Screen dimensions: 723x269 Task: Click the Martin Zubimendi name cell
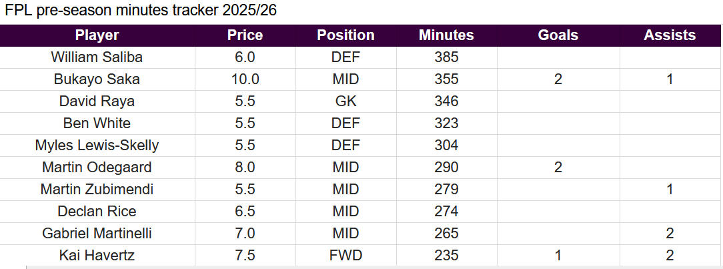click(97, 190)
